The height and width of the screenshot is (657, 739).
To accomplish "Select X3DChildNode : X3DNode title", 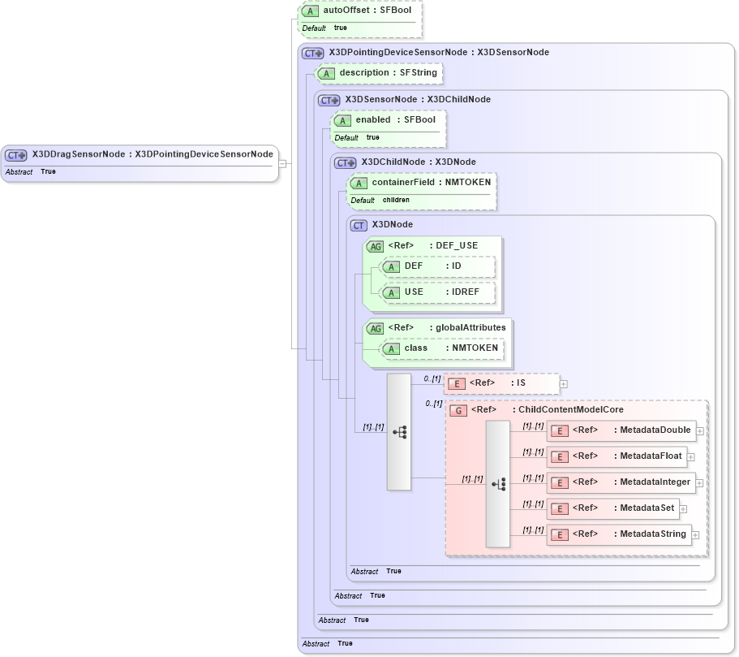I will (419, 162).
